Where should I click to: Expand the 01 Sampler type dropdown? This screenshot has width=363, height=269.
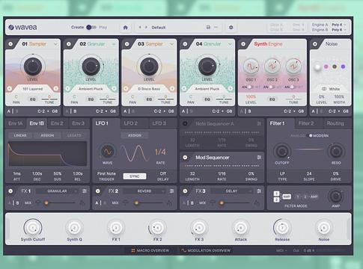[55, 44]
